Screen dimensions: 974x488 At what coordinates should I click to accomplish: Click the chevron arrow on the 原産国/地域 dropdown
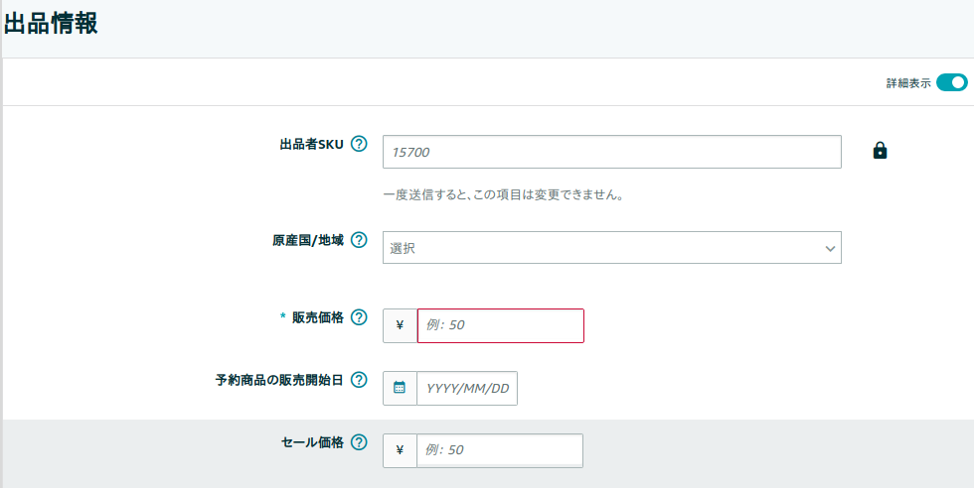click(830, 248)
